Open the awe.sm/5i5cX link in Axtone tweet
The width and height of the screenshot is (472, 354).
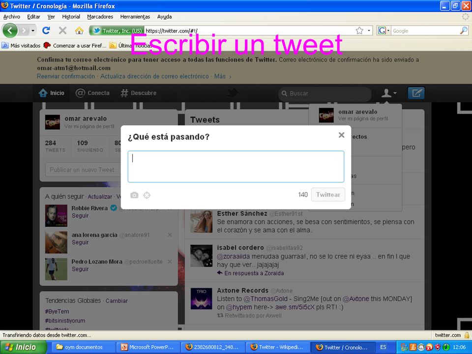point(295,307)
